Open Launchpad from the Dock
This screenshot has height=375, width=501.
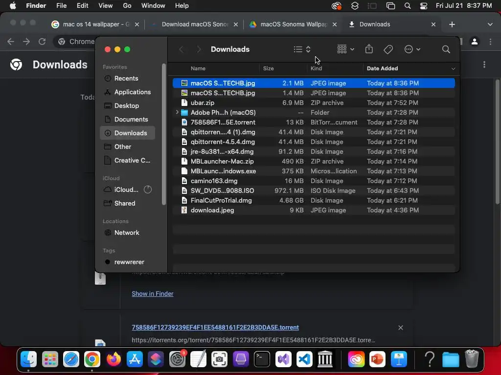pos(50,359)
